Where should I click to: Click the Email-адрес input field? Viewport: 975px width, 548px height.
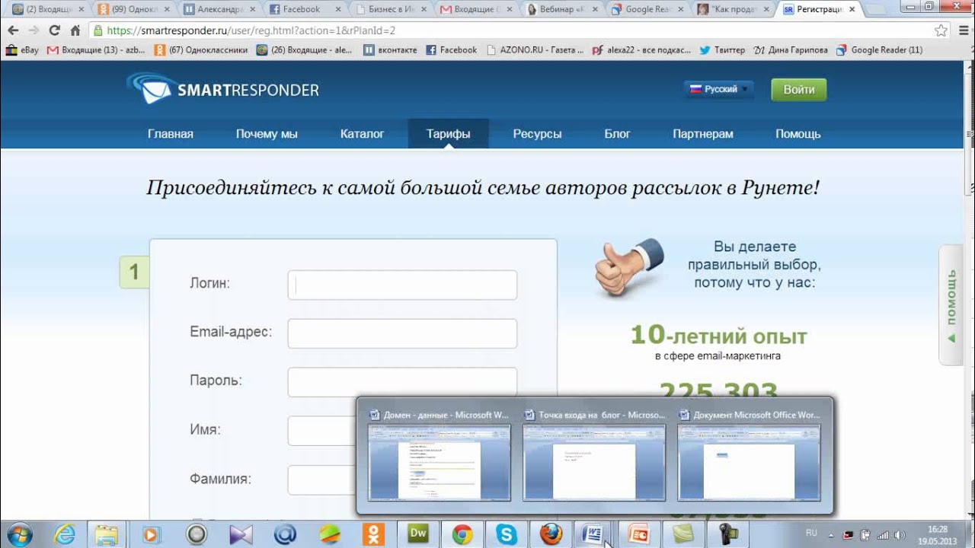pyautogui.click(x=402, y=333)
